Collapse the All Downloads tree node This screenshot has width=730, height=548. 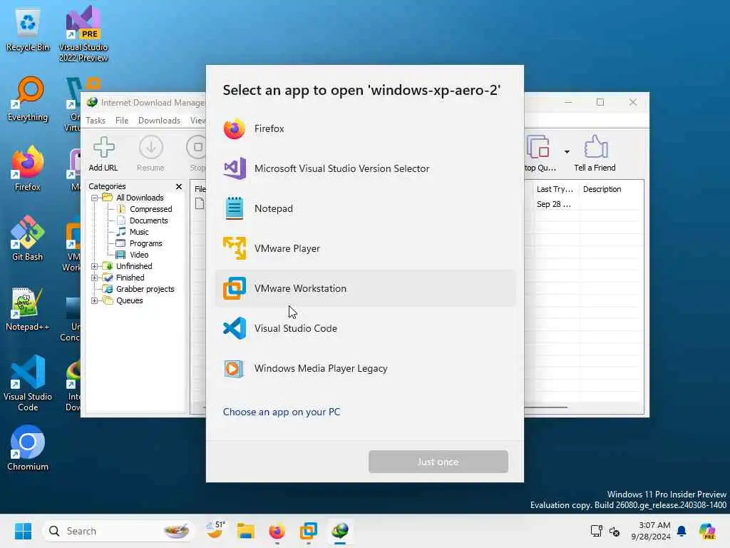(x=95, y=198)
